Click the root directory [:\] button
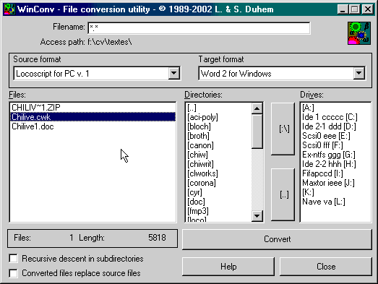Viewport: 378px width, 284px height. pyautogui.click(x=283, y=129)
